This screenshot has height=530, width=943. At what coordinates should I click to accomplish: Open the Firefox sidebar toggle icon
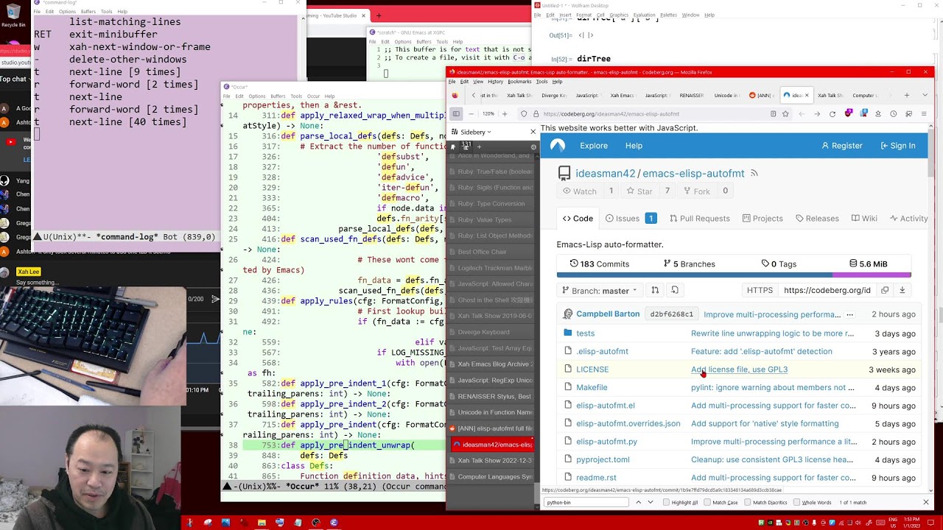[x=456, y=113]
